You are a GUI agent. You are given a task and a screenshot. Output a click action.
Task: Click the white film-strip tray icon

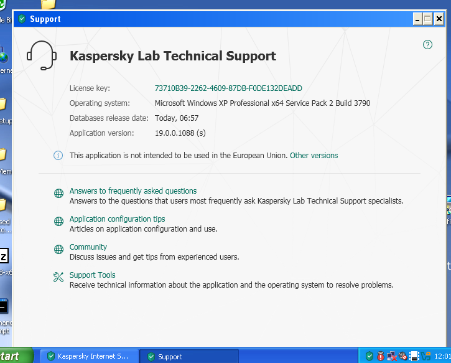pos(414,356)
